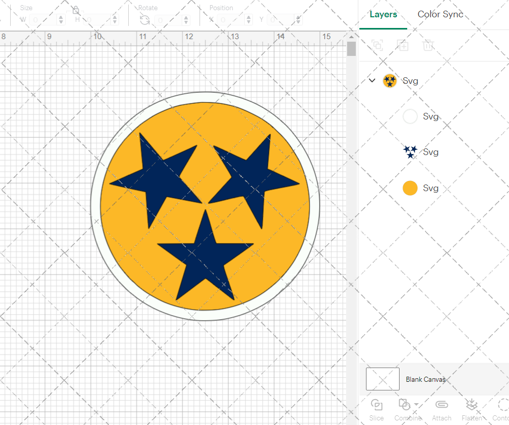
Task: Click the Blank Canvas label
Action: point(426,379)
